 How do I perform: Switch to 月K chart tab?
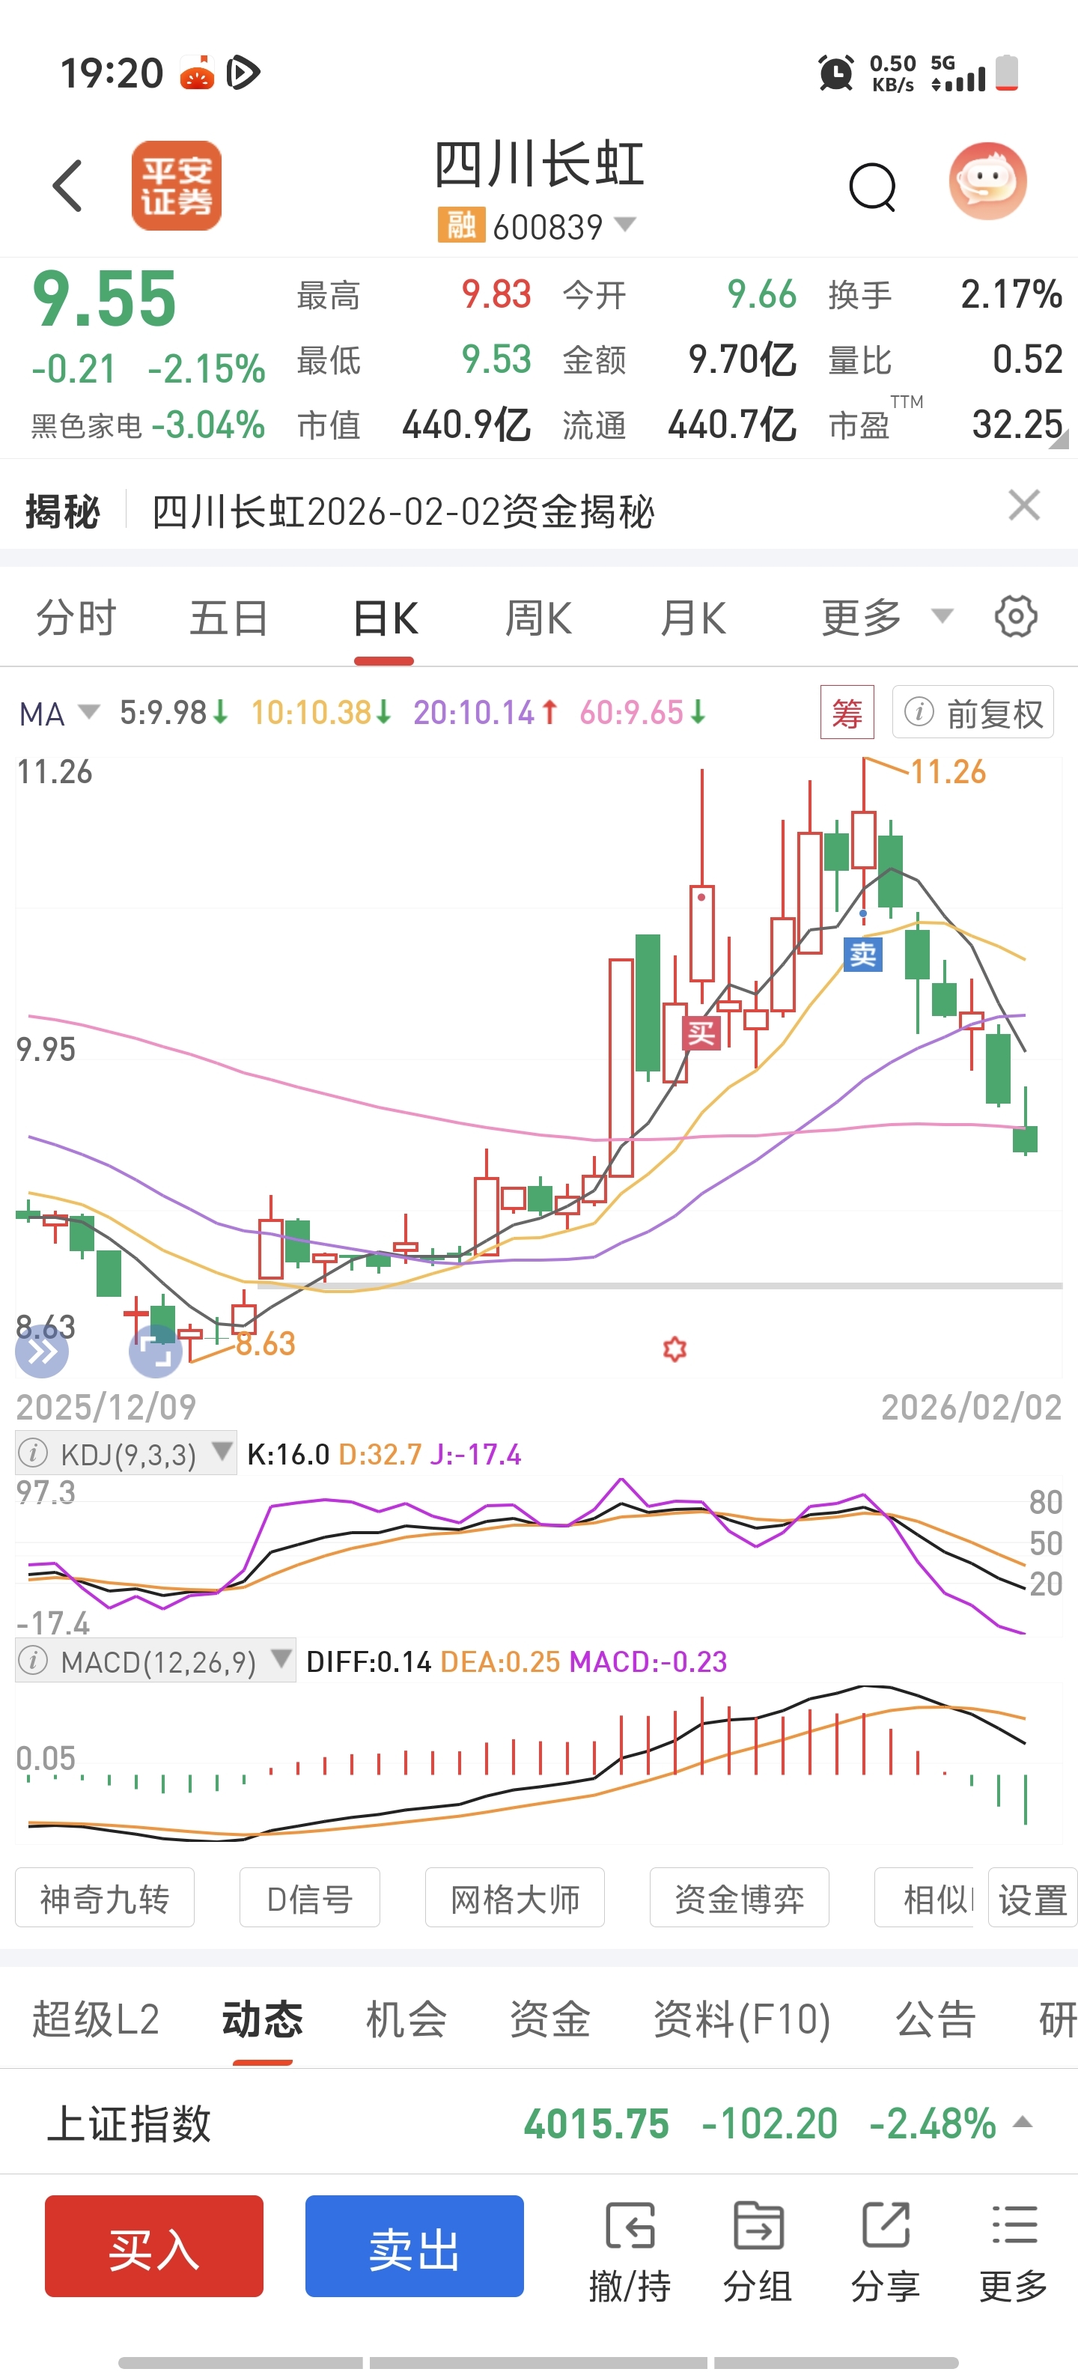(693, 617)
